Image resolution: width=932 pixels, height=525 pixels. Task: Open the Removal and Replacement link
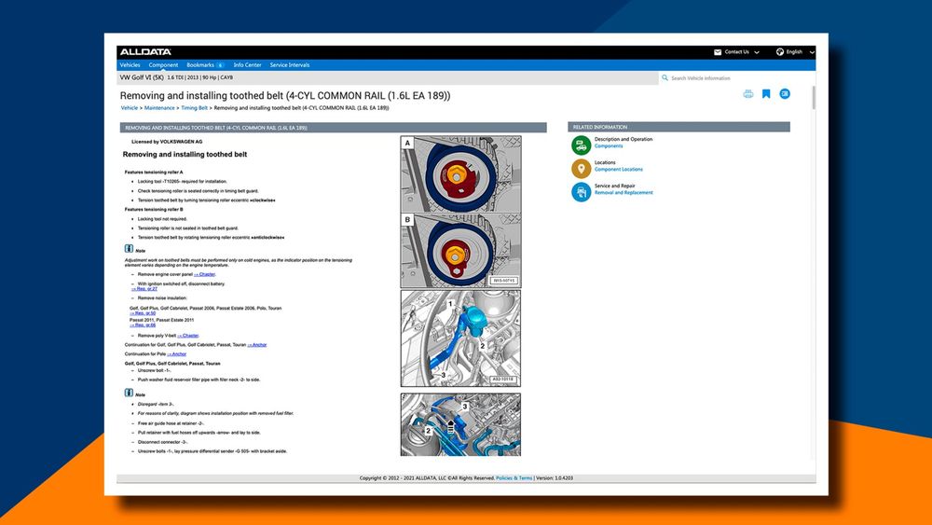624,193
